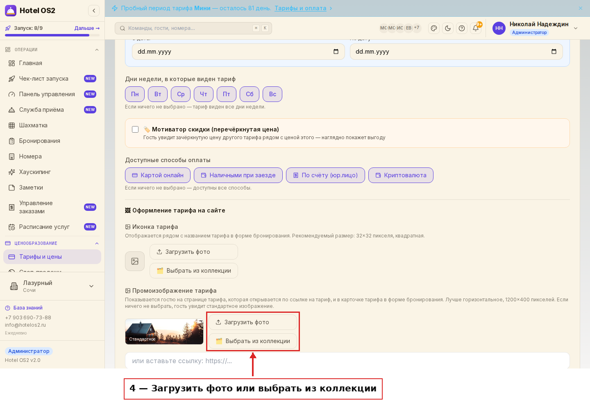The width and height of the screenshot is (590, 409).
Task: Toggle dark mode moon icon
Action: [x=448, y=28]
